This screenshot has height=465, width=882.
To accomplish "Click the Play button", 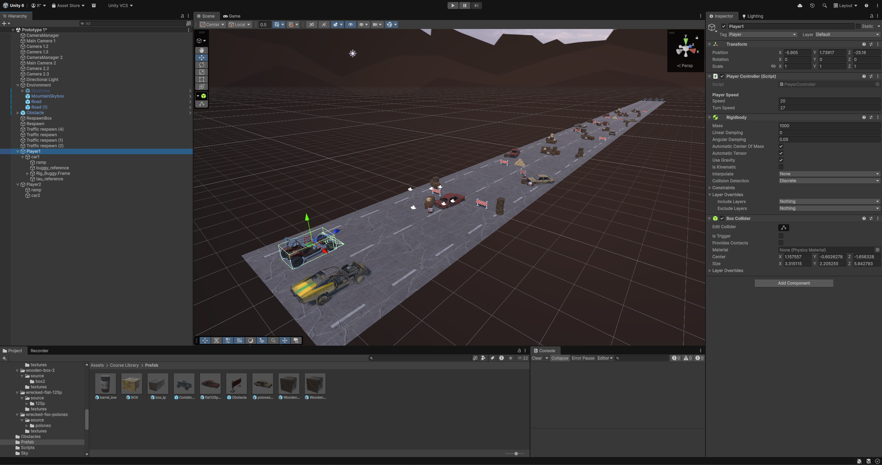I will click(453, 6).
